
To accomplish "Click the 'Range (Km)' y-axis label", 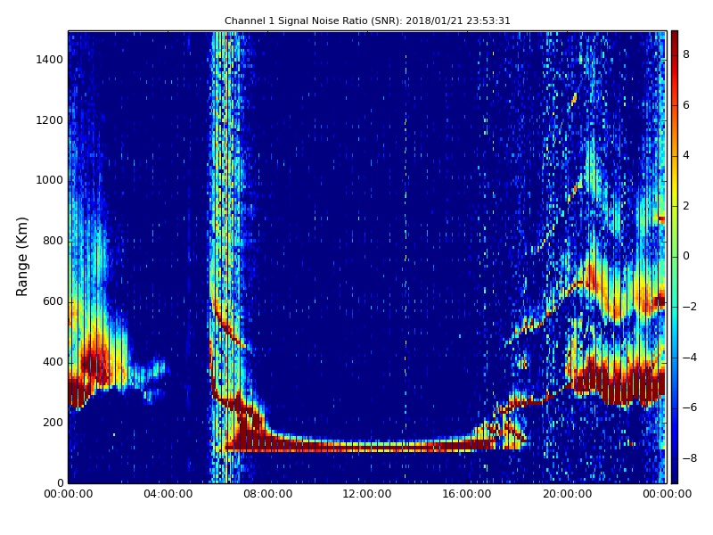I will pos(21,257).
